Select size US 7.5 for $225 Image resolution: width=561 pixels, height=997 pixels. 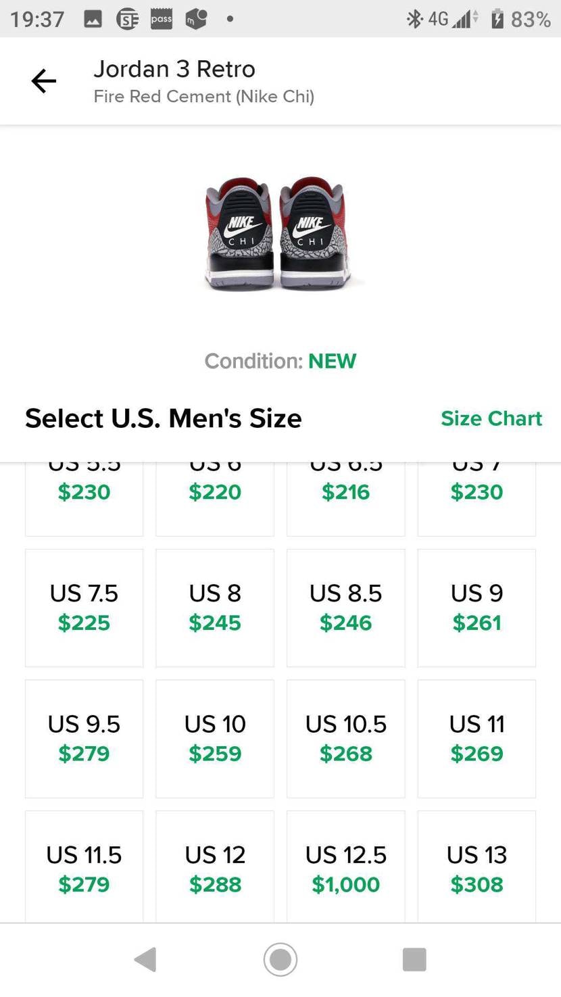tap(84, 608)
